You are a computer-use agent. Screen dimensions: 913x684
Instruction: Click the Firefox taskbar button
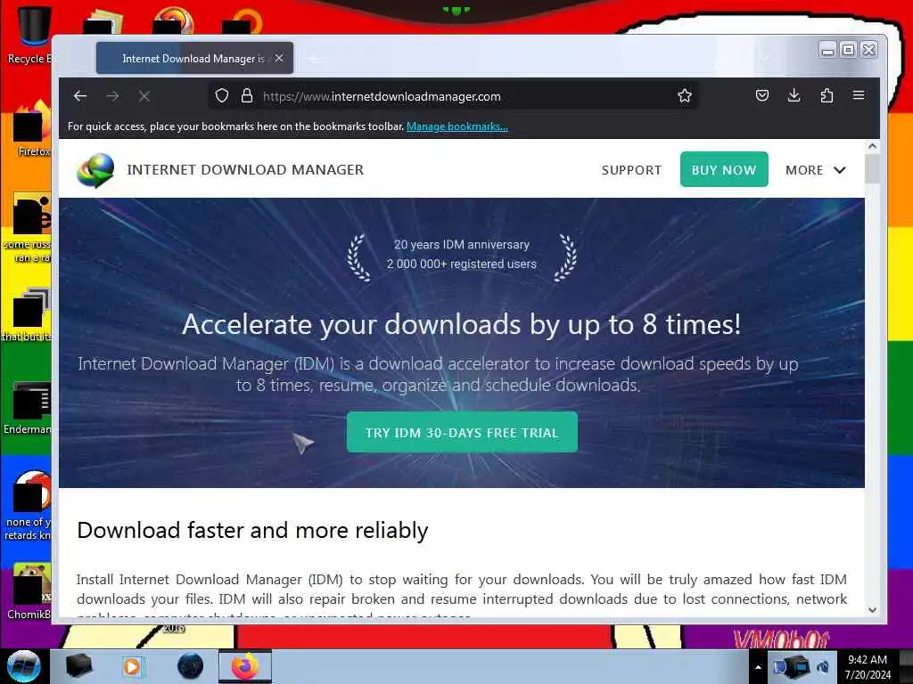coord(245,666)
